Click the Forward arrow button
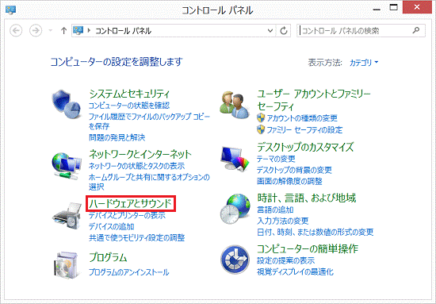 click(36, 30)
